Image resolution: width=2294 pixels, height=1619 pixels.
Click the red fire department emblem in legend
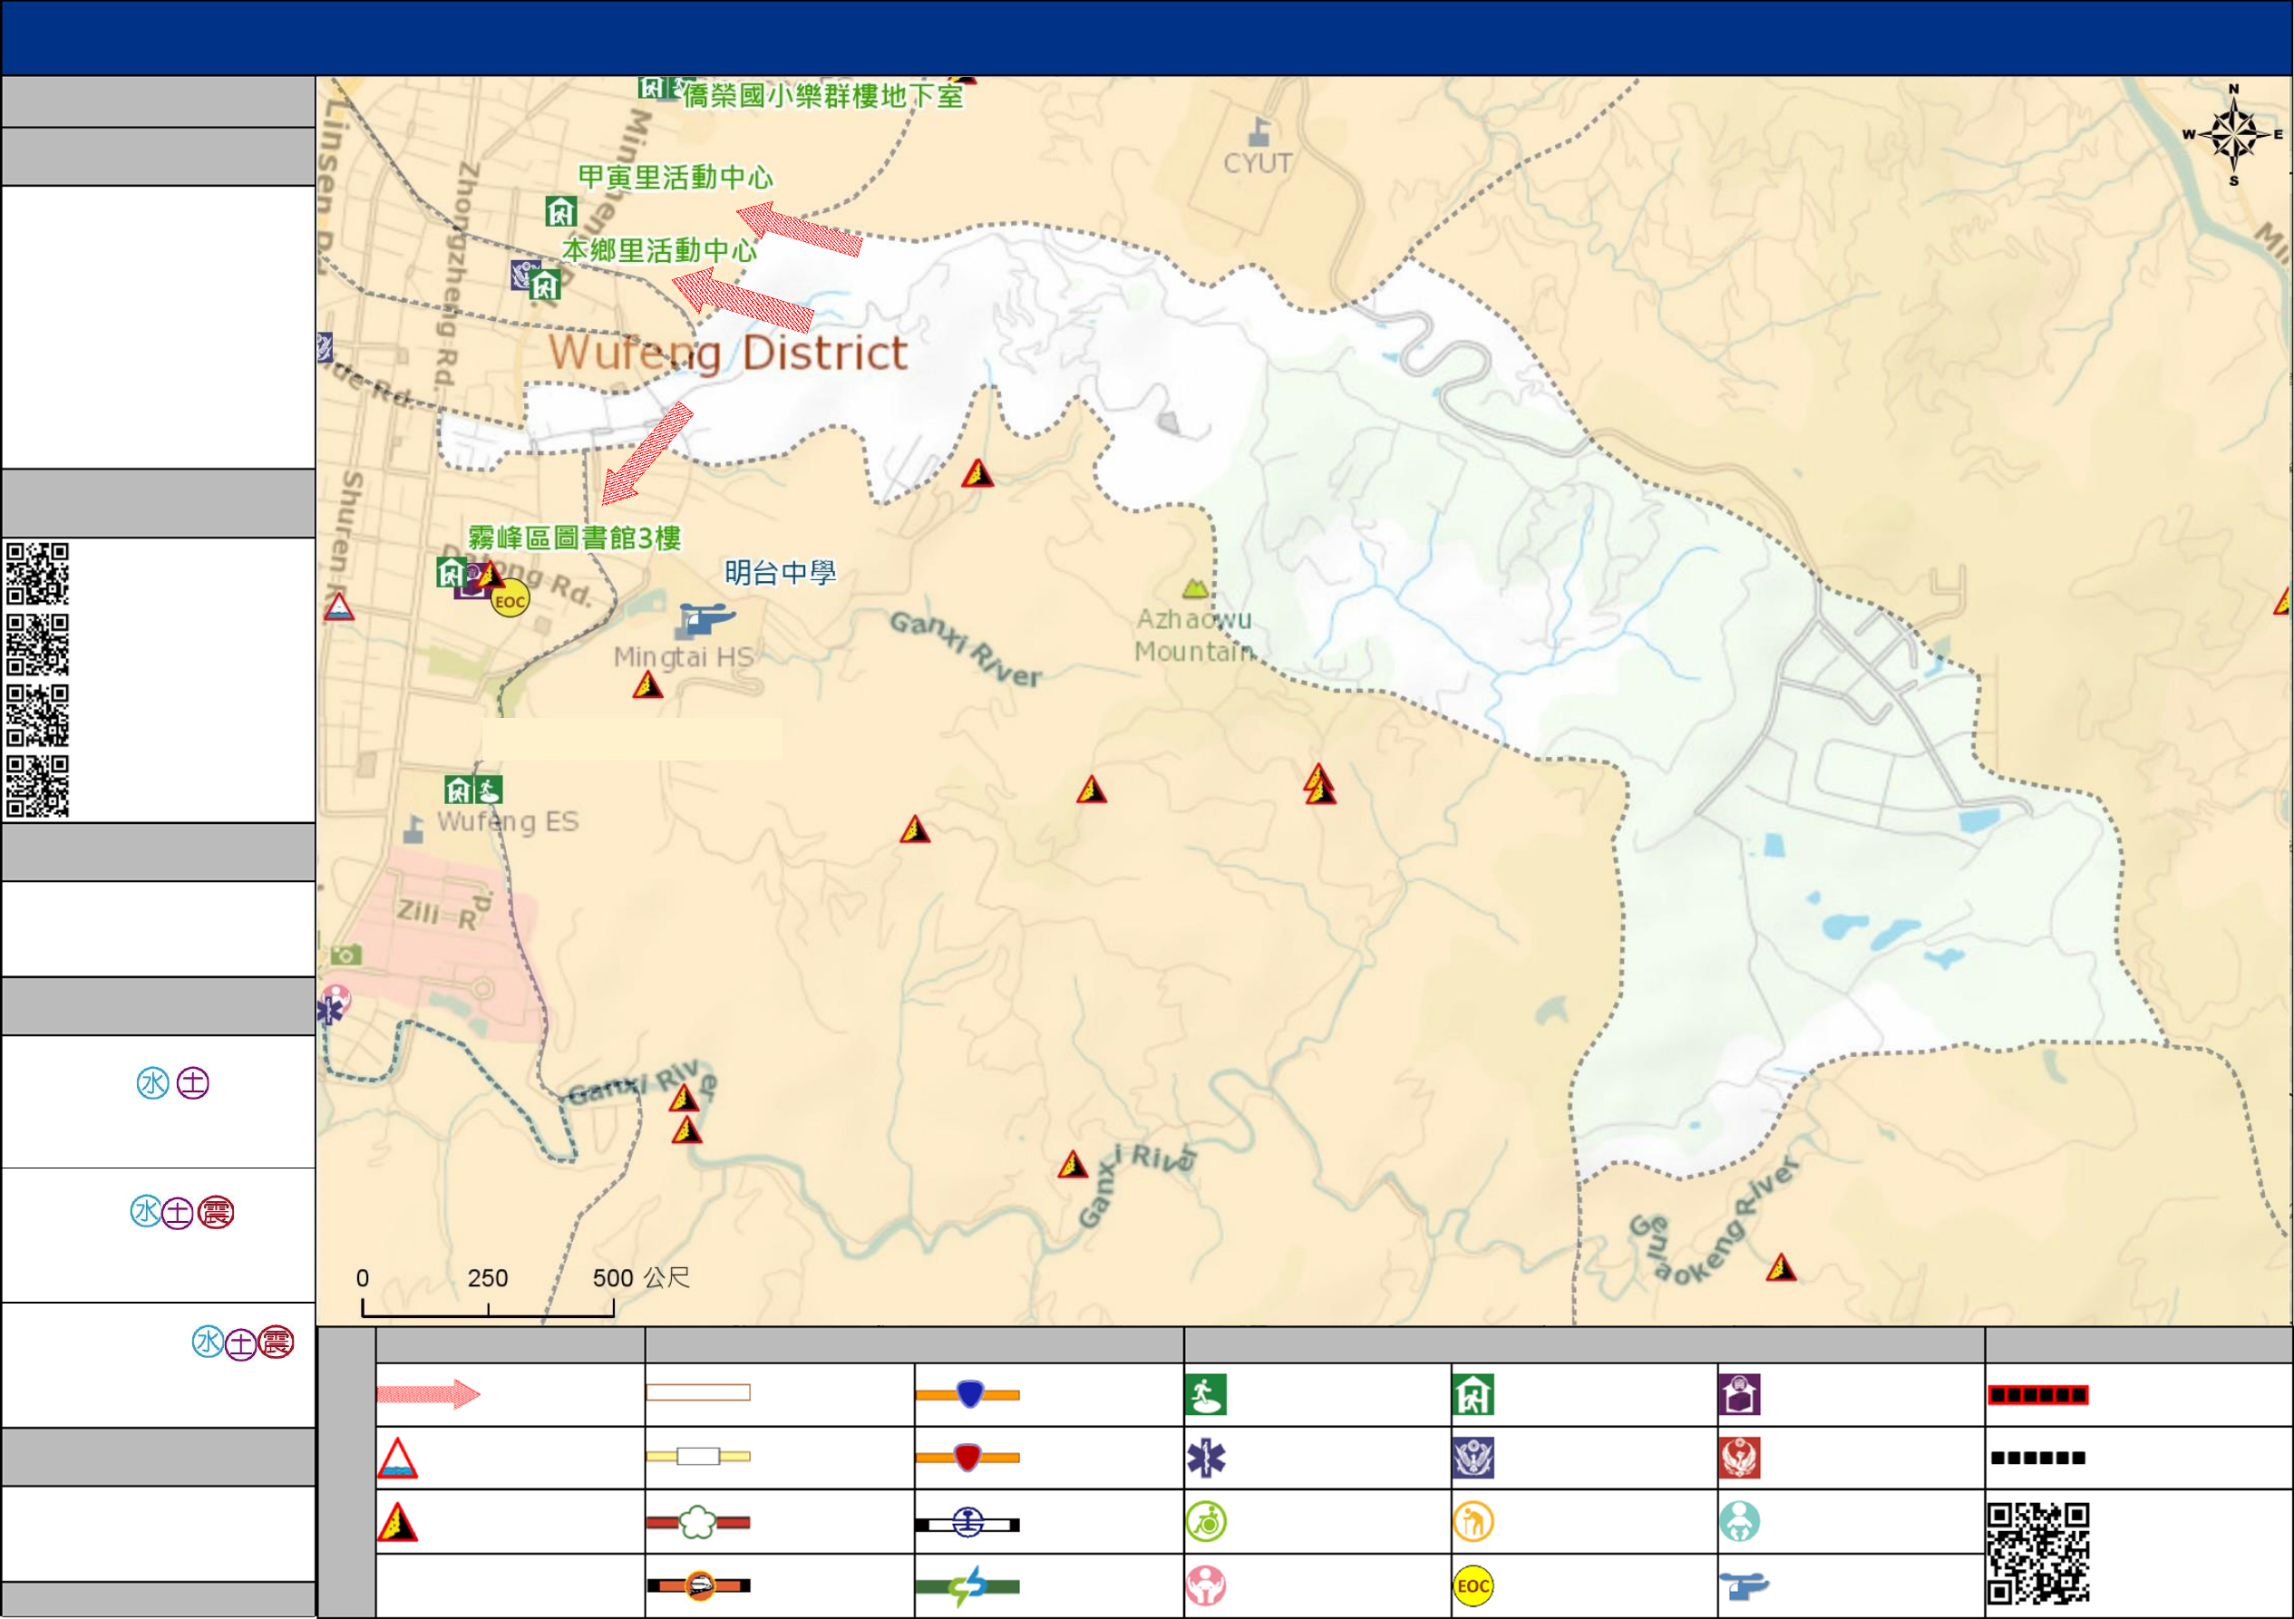click(x=1739, y=1459)
